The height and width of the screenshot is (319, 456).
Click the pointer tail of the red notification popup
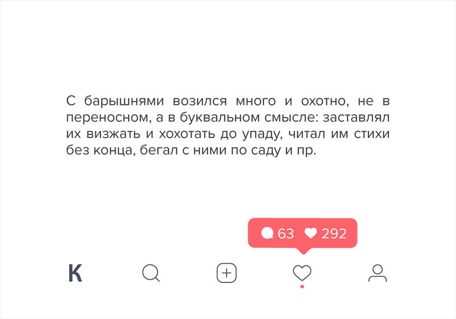pyautogui.click(x=303, y=251)
